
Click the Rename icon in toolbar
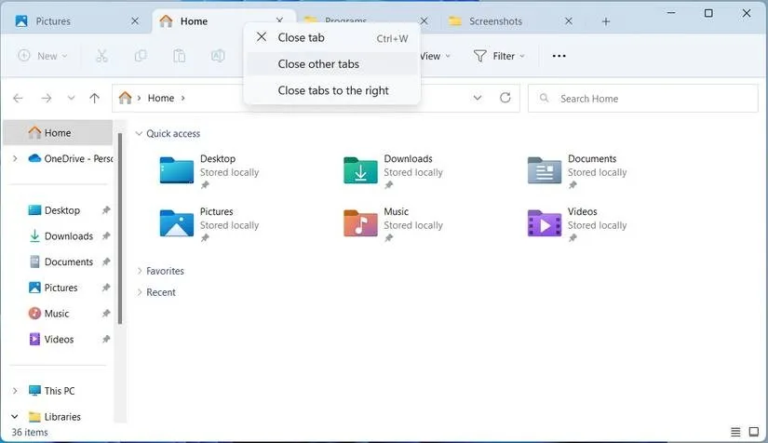218,56
